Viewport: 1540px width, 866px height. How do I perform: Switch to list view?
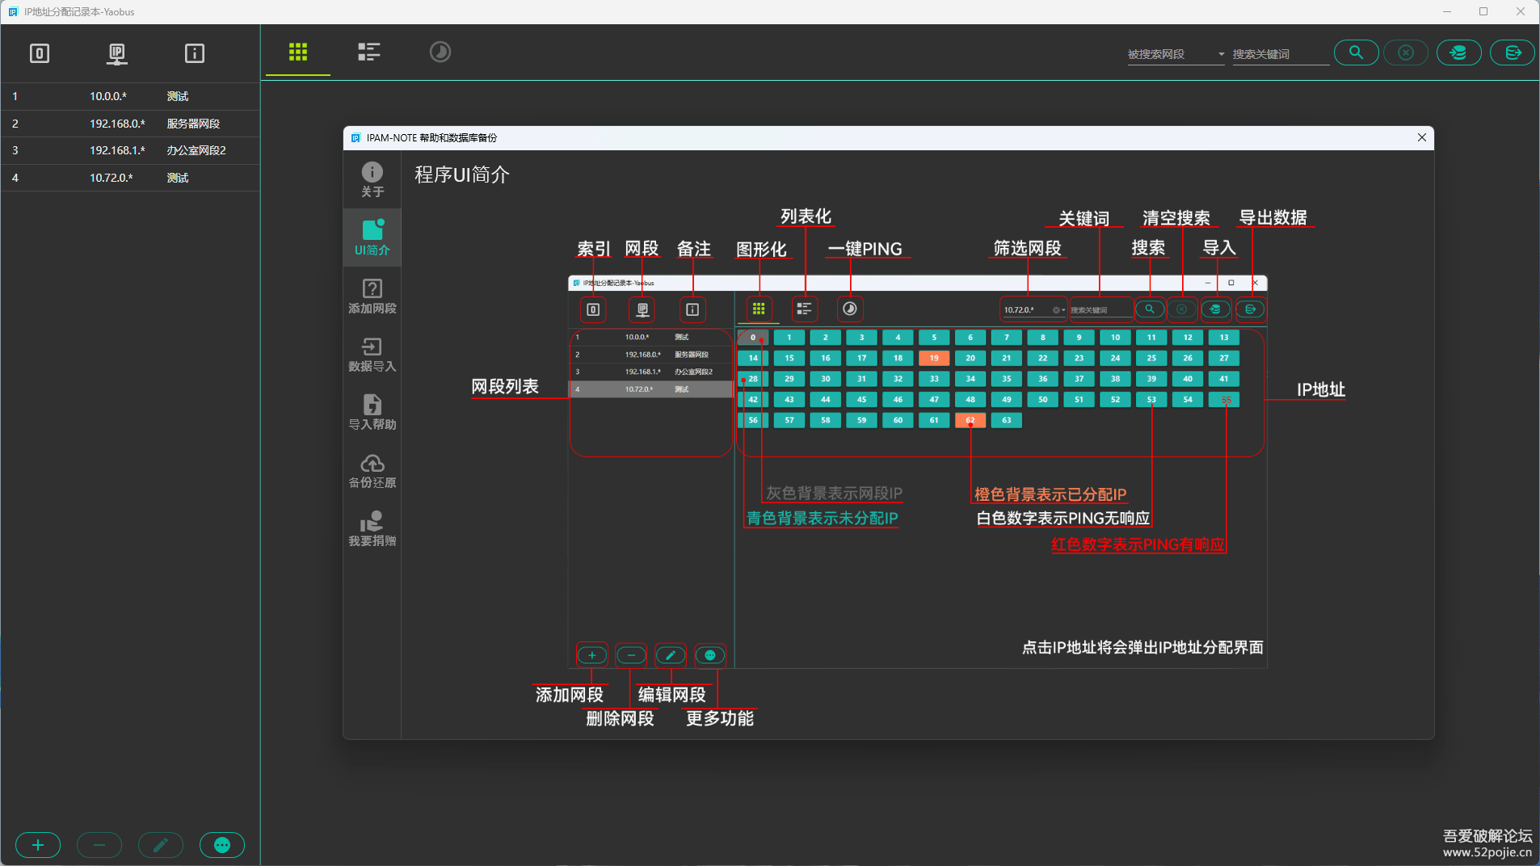[x=368, y=53]
